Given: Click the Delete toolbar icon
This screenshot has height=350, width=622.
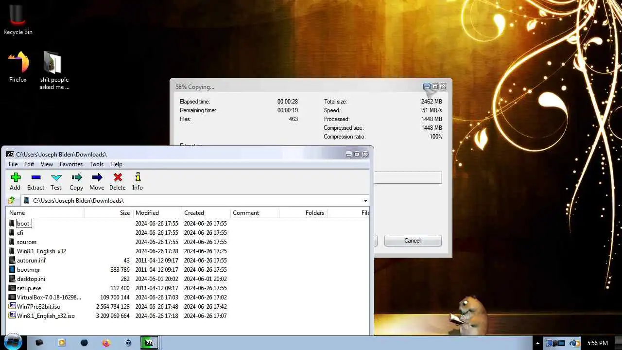Looking at the screenshot, I should 117,177.
